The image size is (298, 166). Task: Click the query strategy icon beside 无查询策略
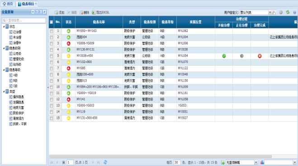coord(223,162)
